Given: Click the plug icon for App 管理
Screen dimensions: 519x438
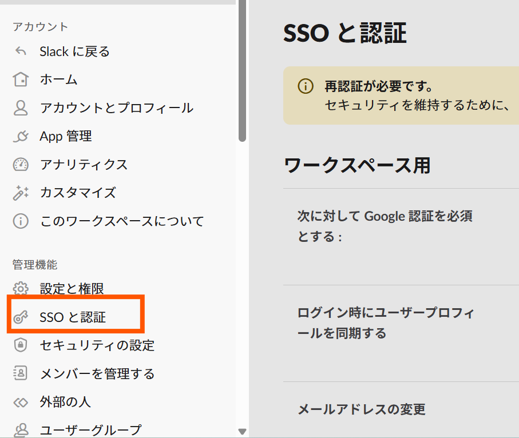Looking at the screenshot, I should [x=21, y=136].
